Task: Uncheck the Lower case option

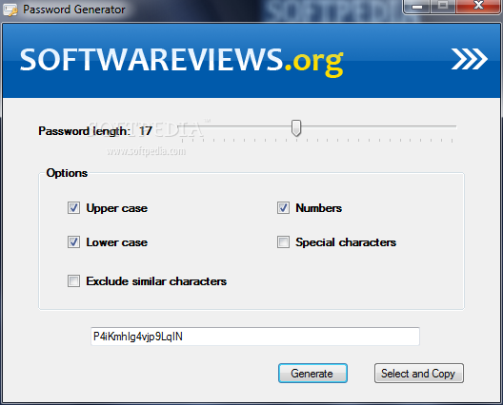Action: click(x=73, y=242)
